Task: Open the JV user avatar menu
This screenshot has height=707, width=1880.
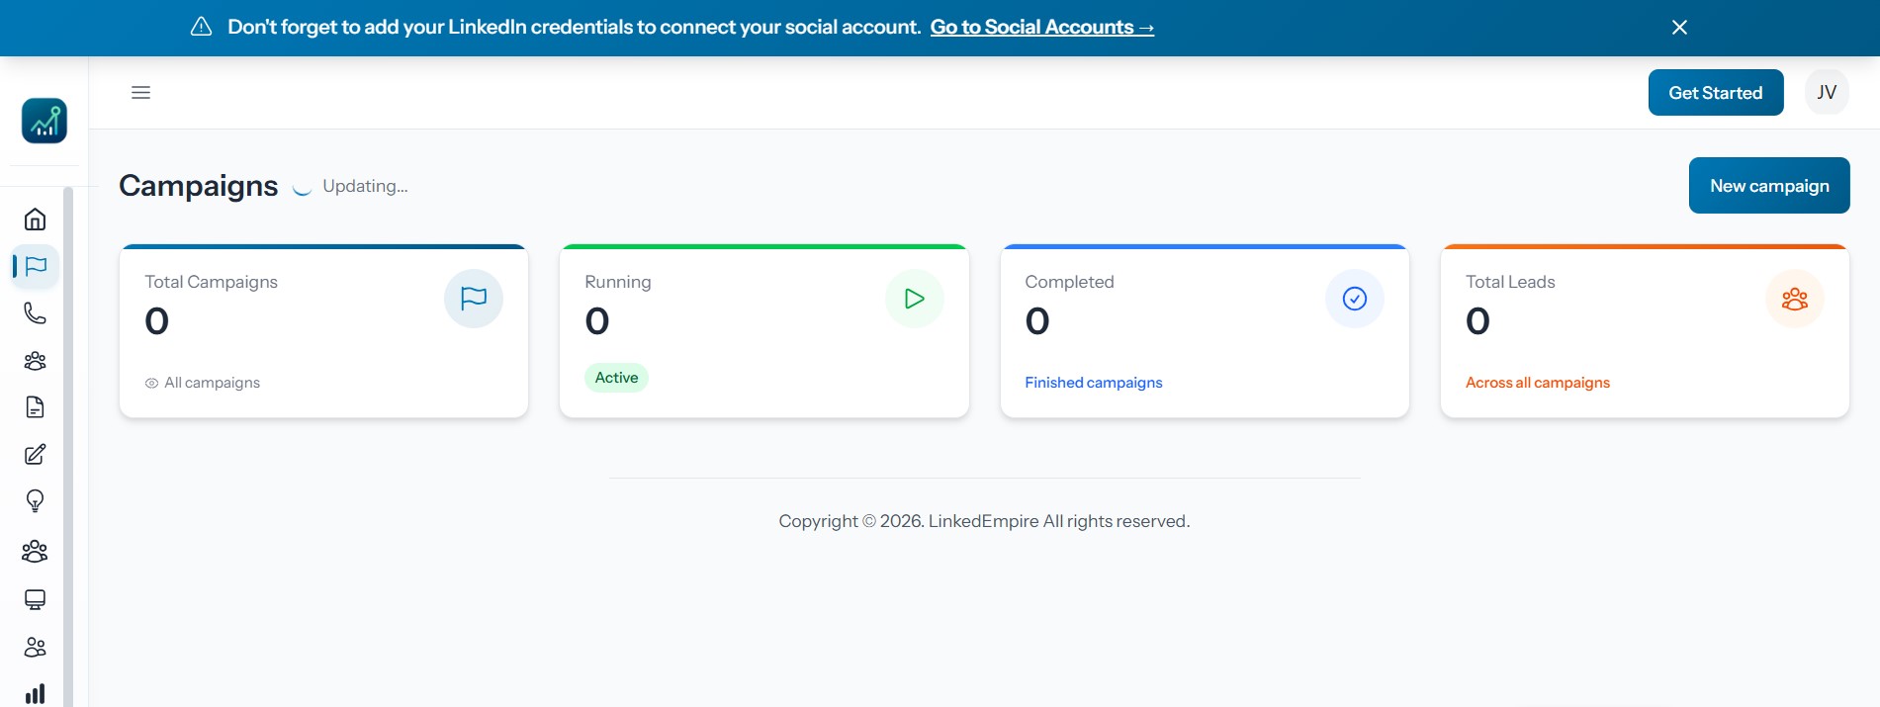Action: 1827,93
